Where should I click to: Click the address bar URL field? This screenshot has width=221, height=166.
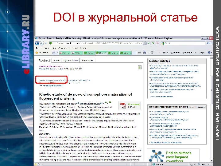pyautogui.click(x=96, y=43)
